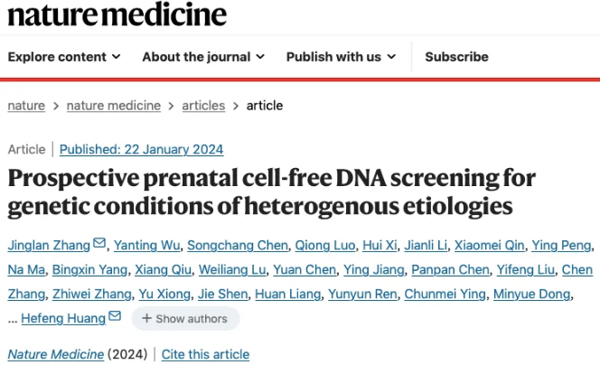Screen dimensions: 600x365
Task: Open author Songchang Chen link
Action: pos(238,245)
